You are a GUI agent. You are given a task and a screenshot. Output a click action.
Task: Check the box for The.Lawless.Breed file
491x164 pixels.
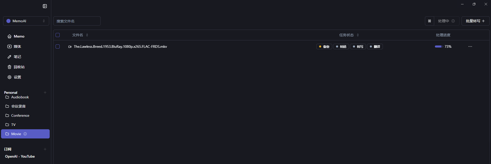pyautogui.click(x=58, y=46)
